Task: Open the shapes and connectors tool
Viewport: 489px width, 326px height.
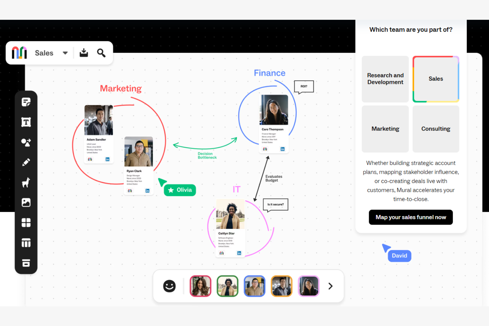Action: tap(26, 142)
